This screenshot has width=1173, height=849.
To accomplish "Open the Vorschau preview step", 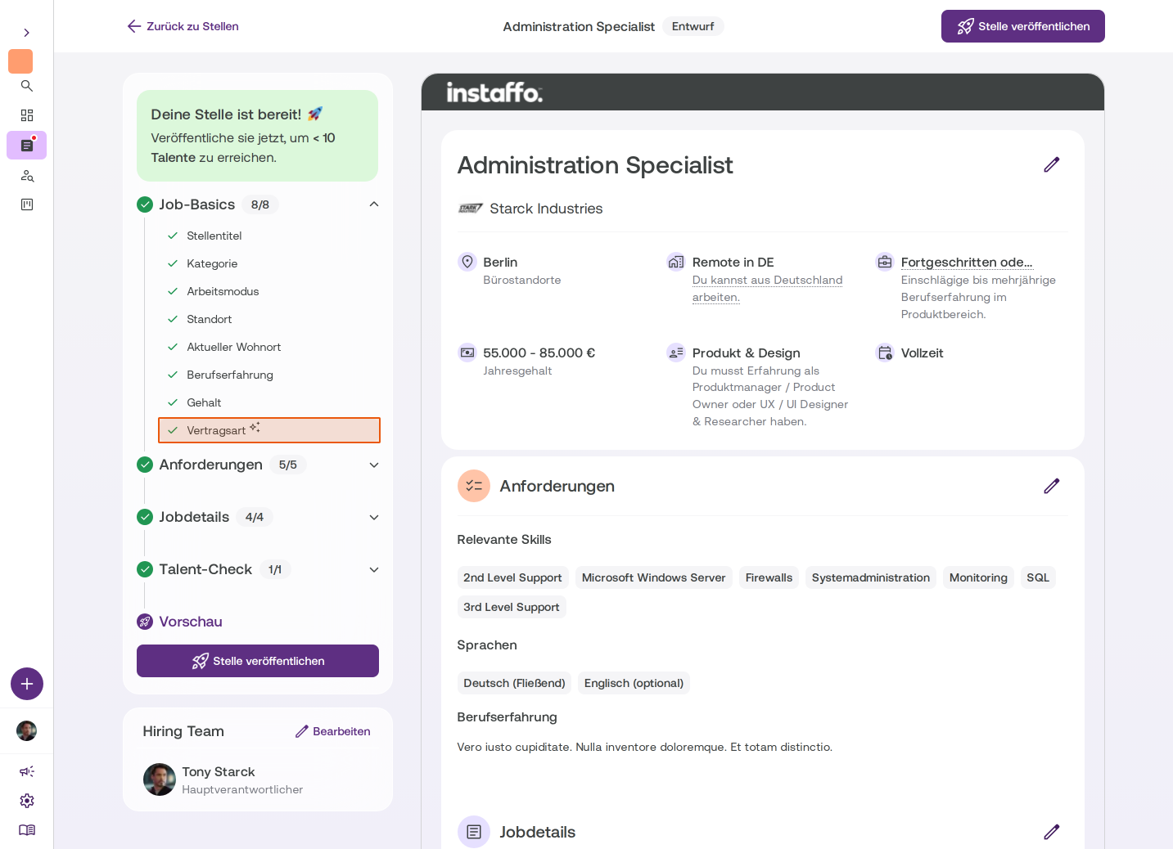I will (190, 622).
